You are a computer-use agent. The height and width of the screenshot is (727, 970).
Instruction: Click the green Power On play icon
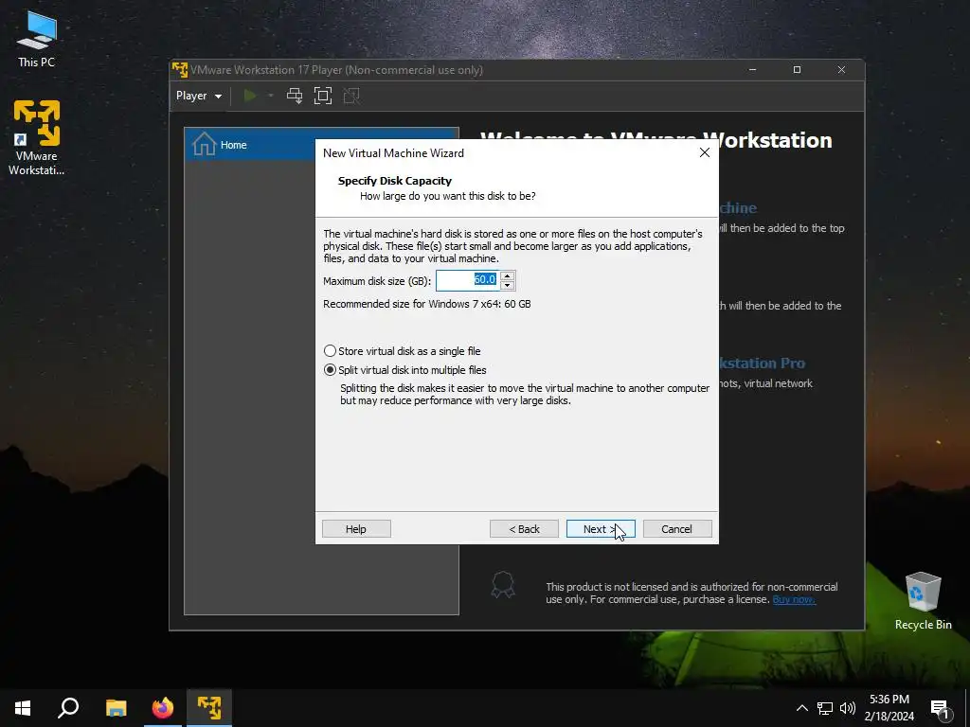[x=250, y=96]
